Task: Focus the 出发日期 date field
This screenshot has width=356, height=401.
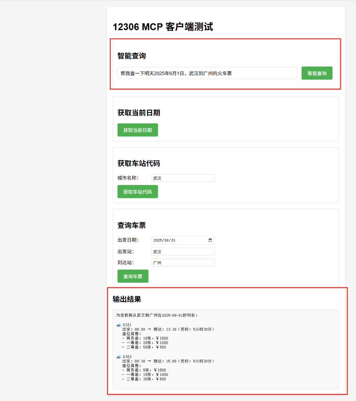Action: (183, 240)
